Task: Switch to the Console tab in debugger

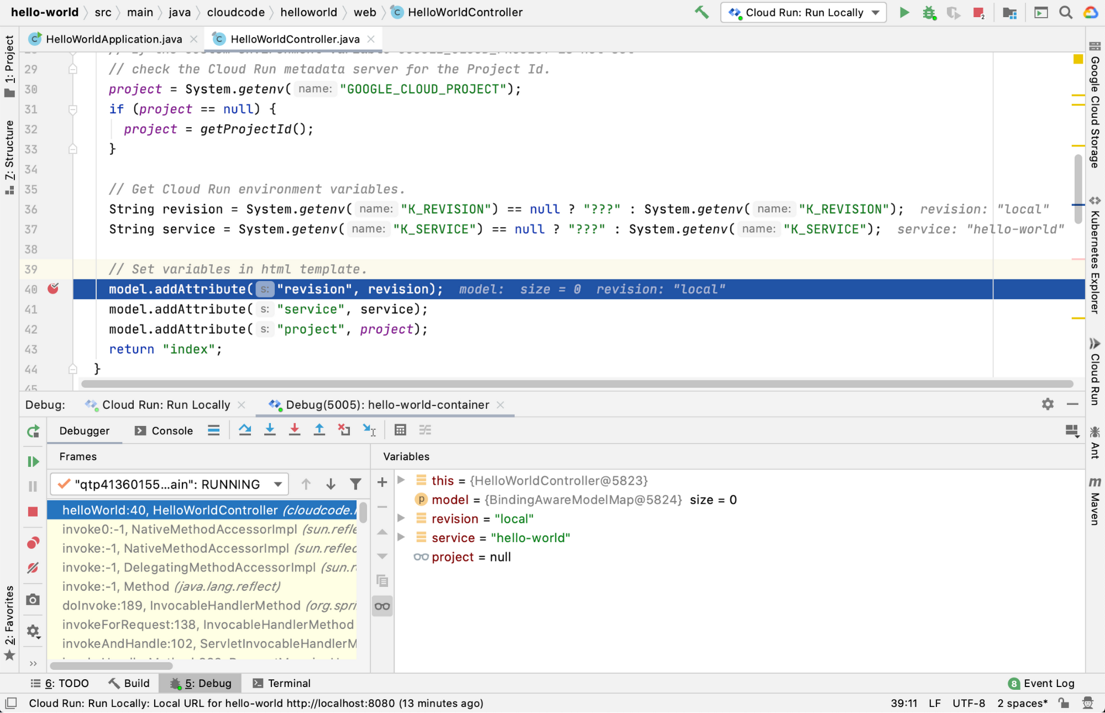Action: click(171, 429)
